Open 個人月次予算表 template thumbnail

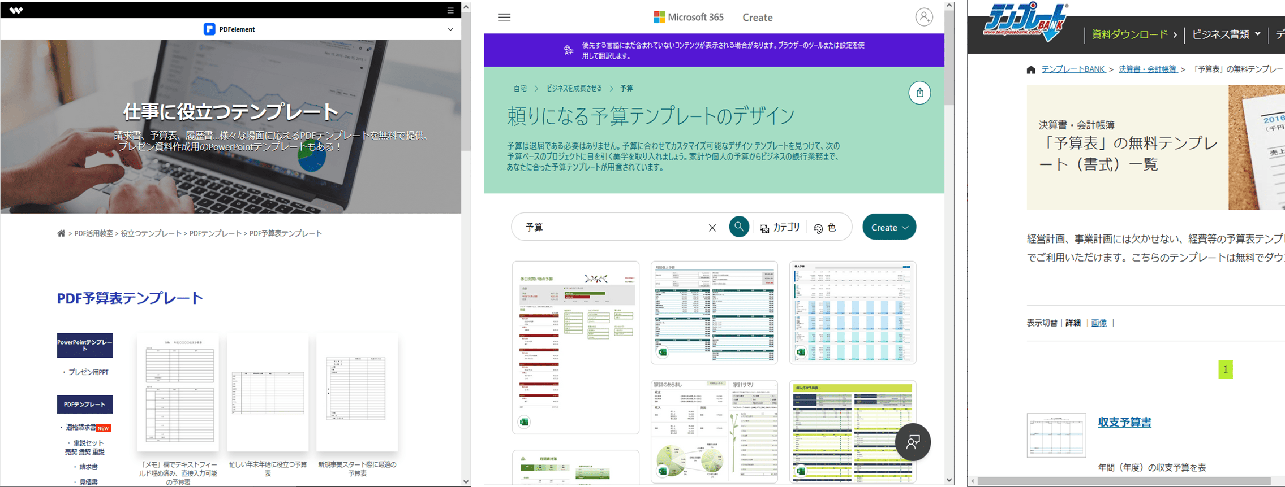(x=853, y=432)
